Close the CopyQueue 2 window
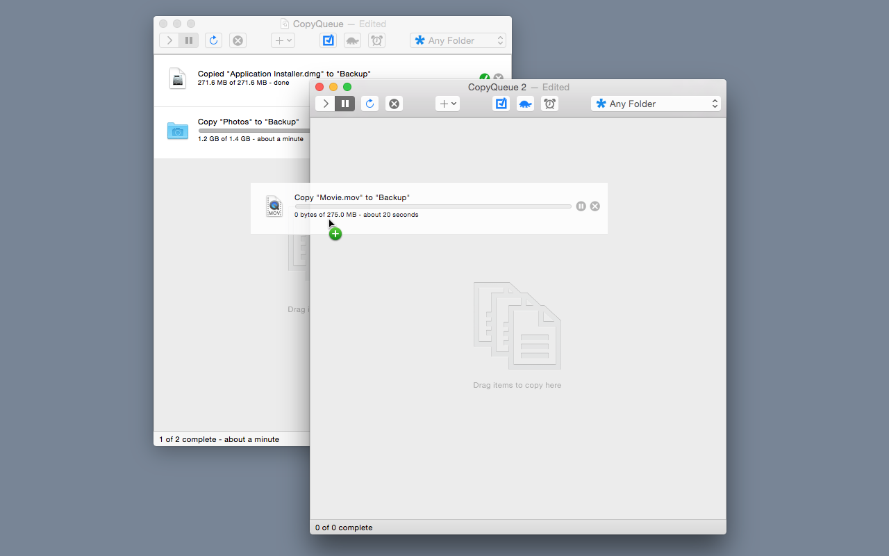 (319, 87)
